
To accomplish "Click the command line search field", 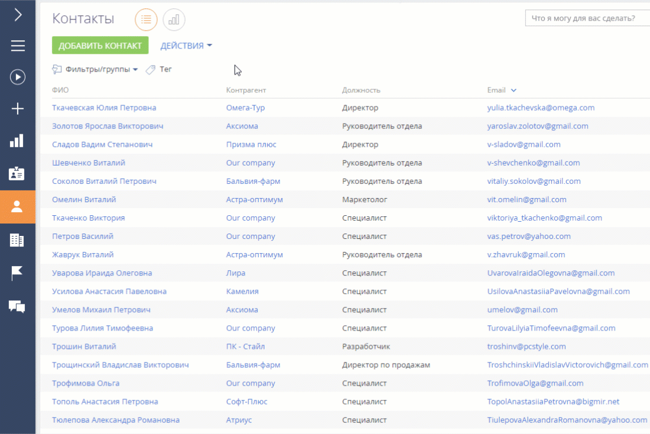I will click(x=587, y=18).
